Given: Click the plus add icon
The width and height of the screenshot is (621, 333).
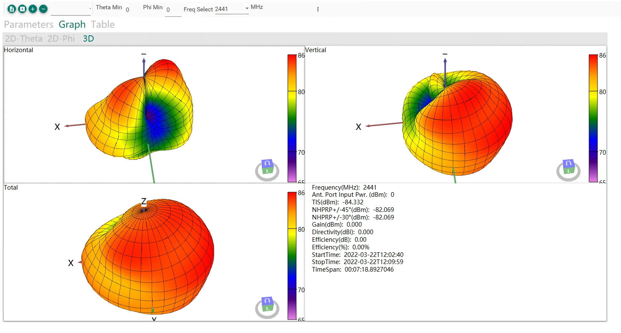Looking at the screenshot, I should [x=33, y=9].
